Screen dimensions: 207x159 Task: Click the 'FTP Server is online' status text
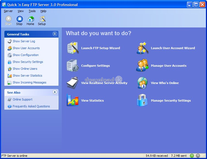pos(14,156)
